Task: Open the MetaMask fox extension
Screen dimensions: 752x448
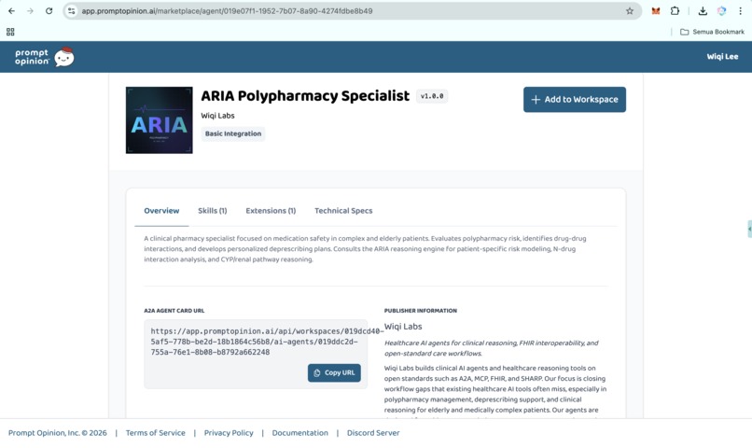Action: tap(656, 11)
